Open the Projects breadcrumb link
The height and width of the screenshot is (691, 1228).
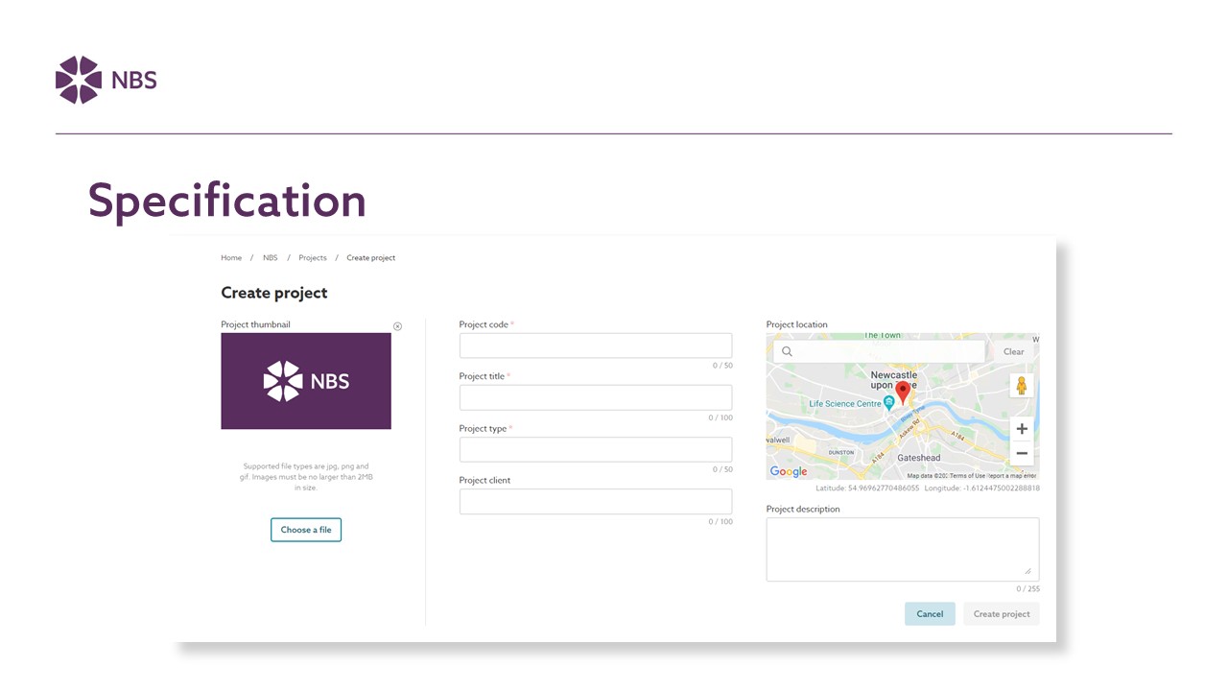click(313, 258)
